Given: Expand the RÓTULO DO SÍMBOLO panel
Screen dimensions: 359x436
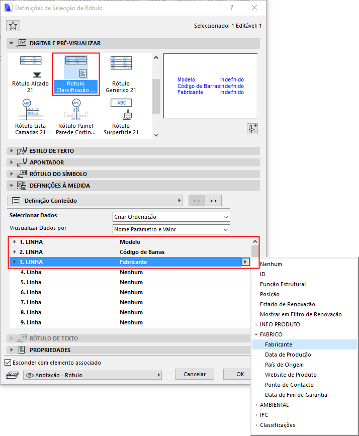Looking at the screenshot, I should pos(12,174).
